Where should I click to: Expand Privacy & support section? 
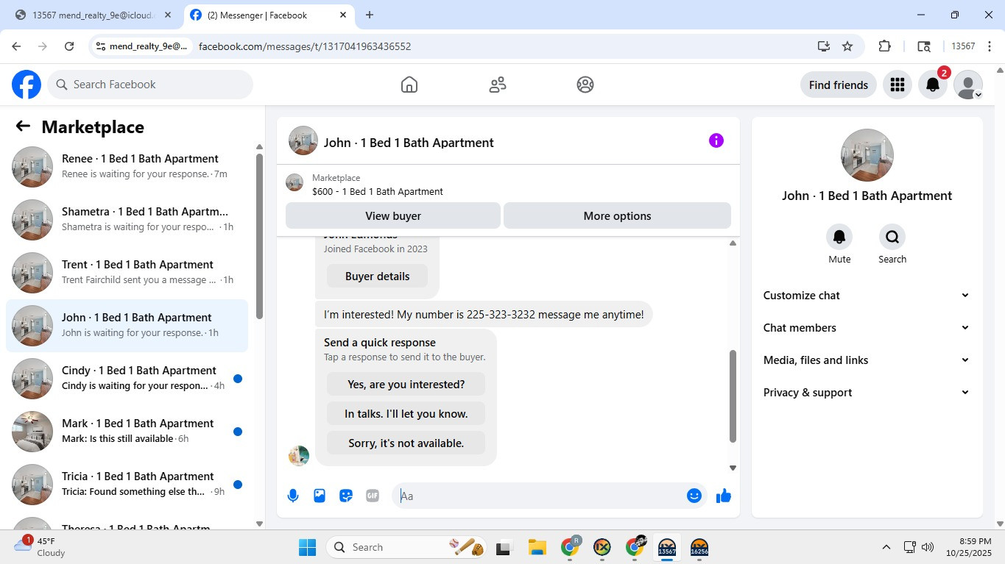tap(867, 393)
